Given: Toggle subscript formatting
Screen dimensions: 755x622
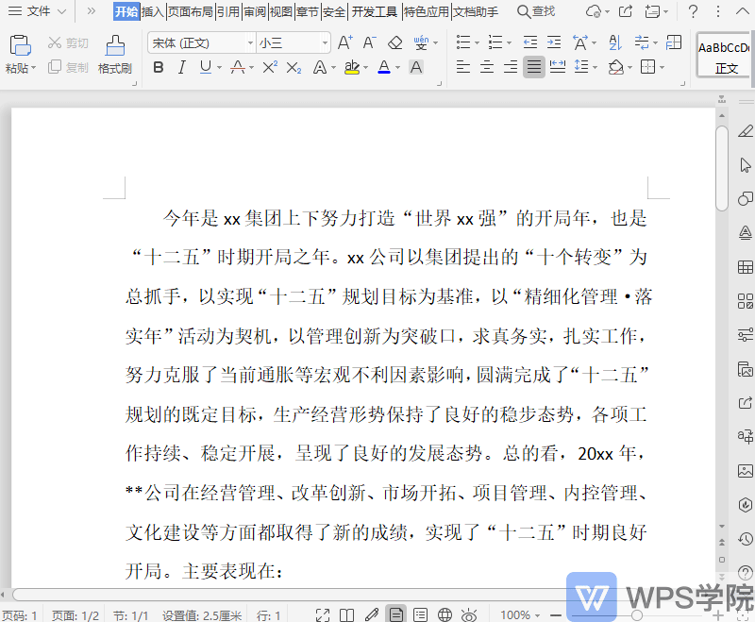Looking at the screenshot, I should point(294,67).
